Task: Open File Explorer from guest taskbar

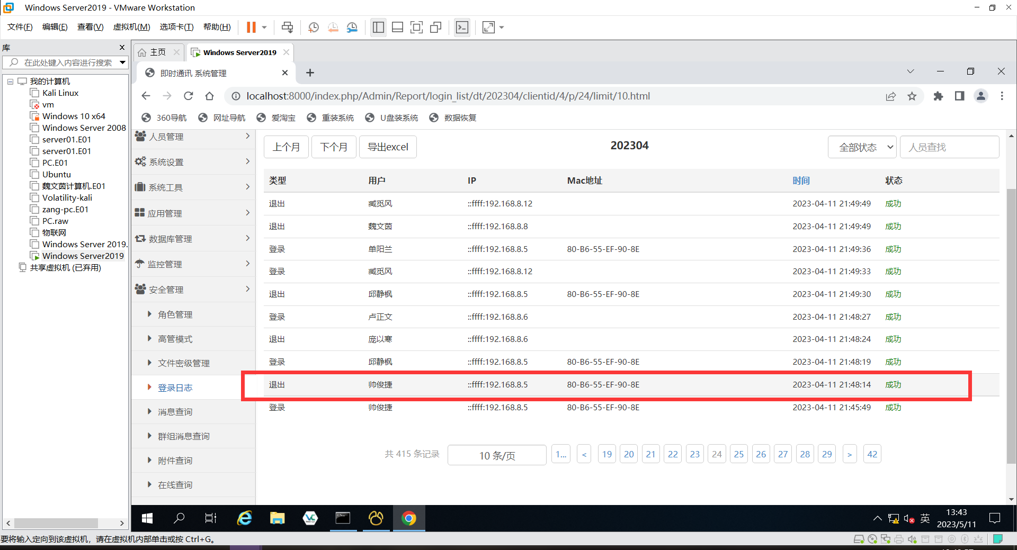Action: click(277, 518)
